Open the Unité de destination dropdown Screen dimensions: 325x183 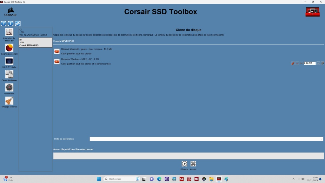click(206, 139)
